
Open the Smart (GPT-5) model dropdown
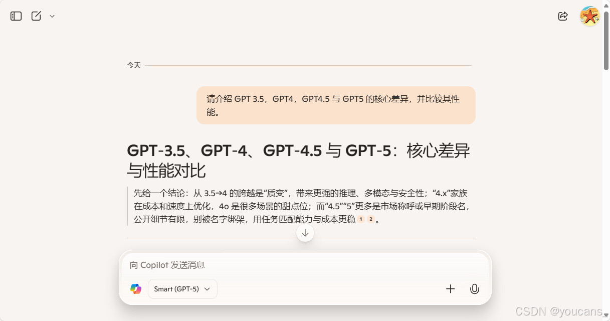182,289
